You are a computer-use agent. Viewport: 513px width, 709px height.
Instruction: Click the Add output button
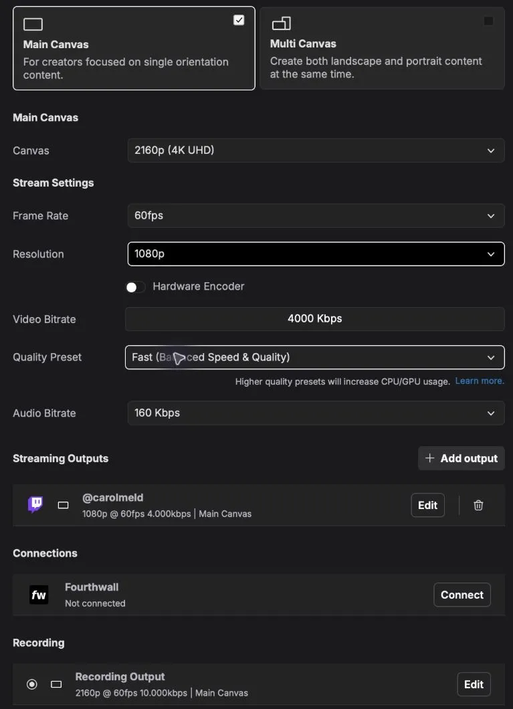(x=461, y=458)
